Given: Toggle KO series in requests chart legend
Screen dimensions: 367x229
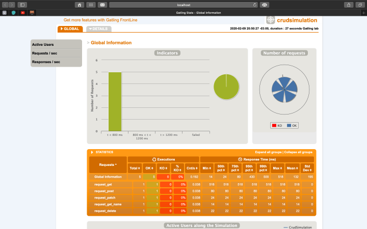Looking at the screenshot, I should tap(276, 125).
